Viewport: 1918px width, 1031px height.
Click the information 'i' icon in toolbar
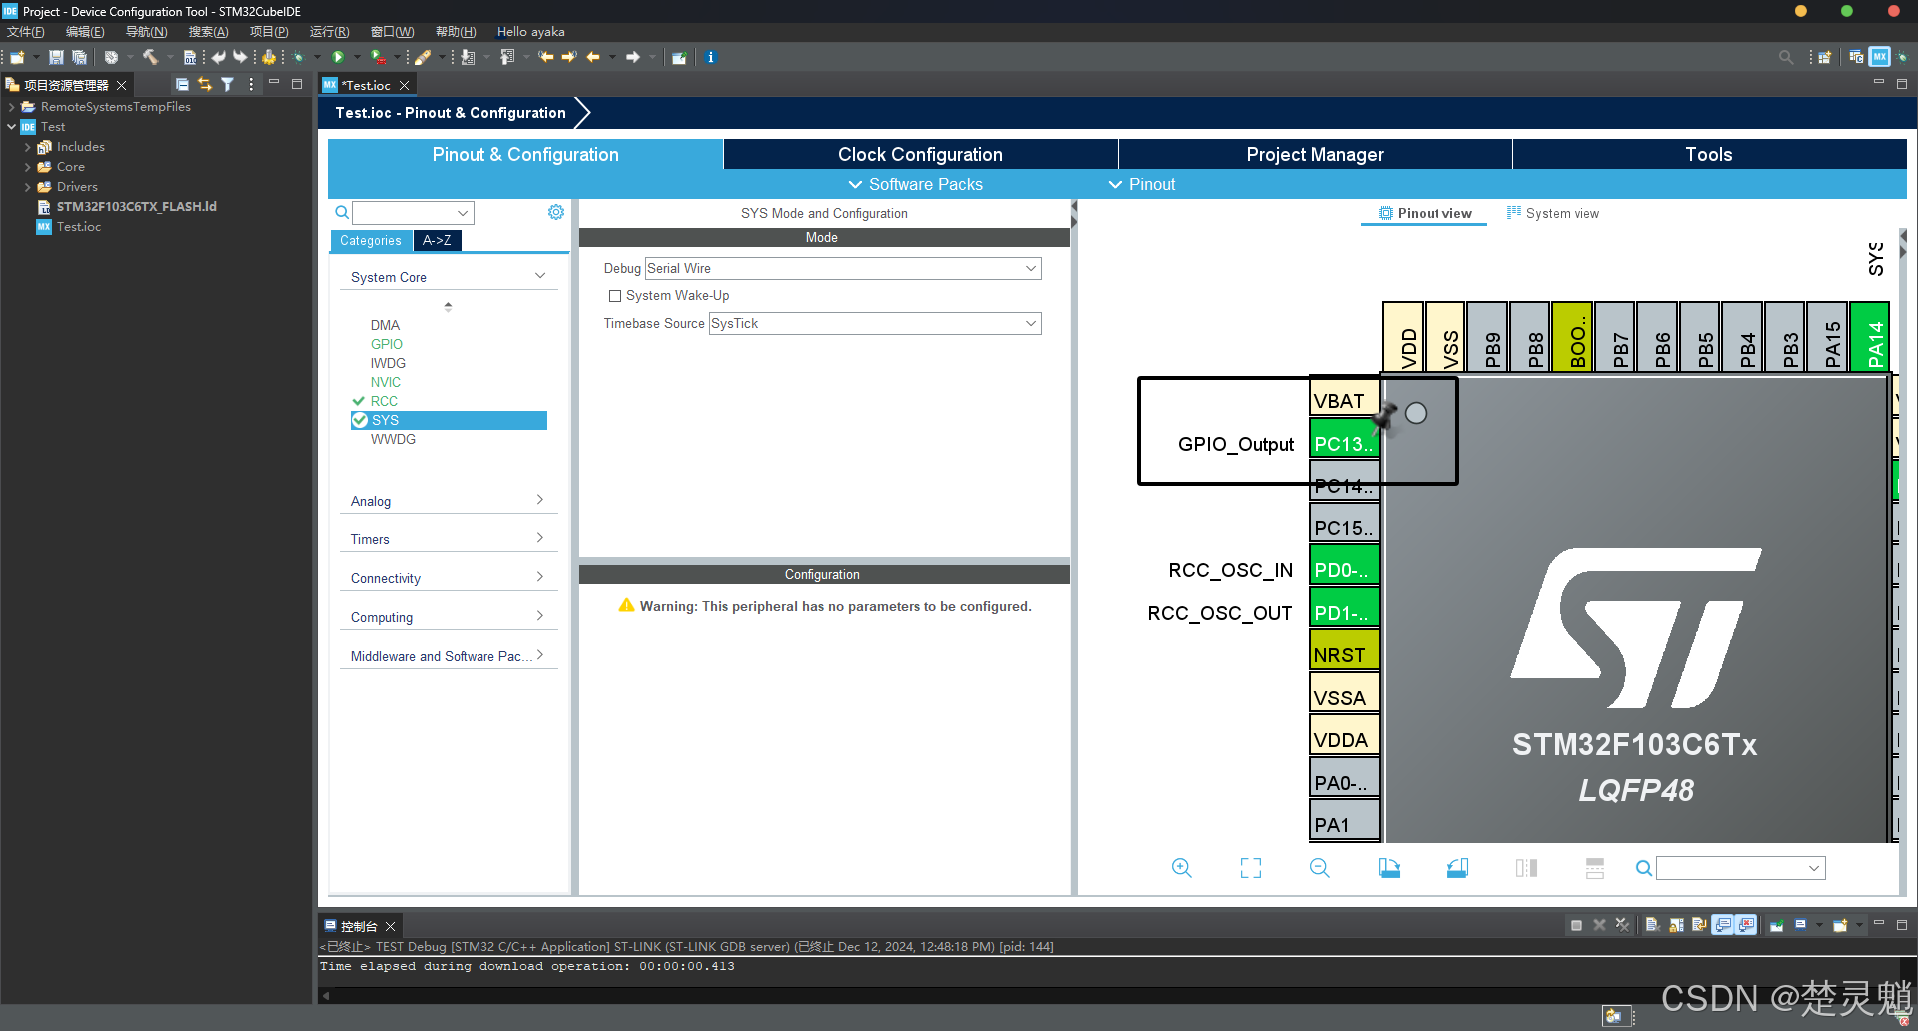[710, 57]
